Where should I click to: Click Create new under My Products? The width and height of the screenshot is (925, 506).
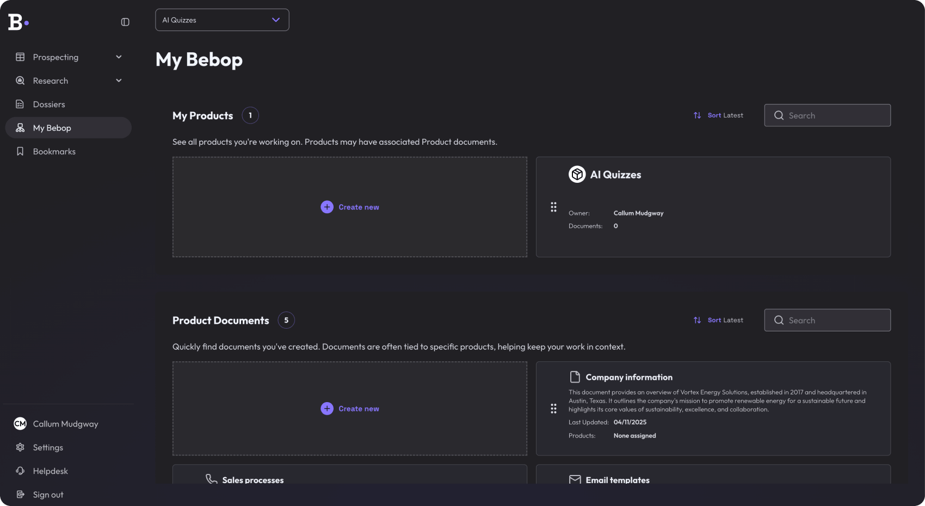point(350,207)
